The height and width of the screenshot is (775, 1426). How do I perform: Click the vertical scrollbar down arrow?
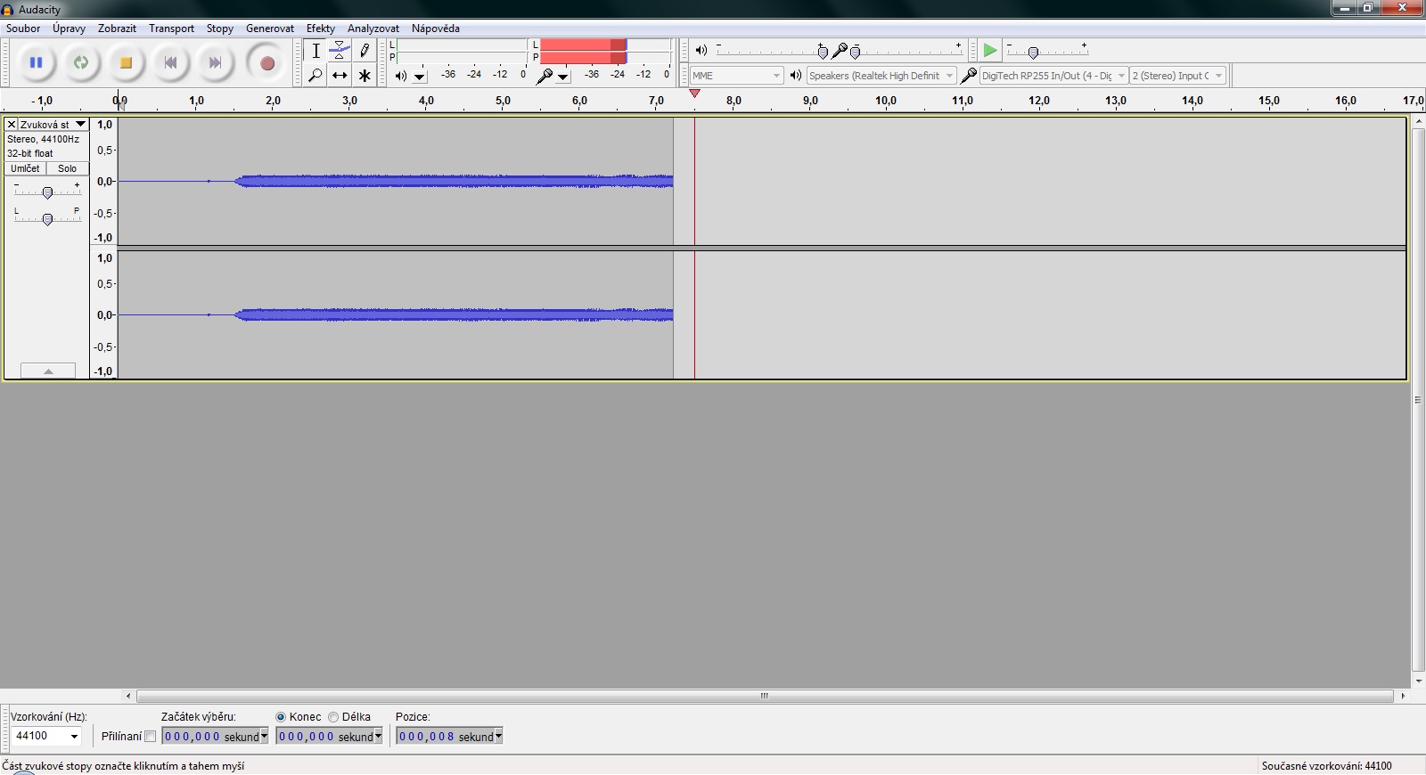click(x=1418, y=681)
